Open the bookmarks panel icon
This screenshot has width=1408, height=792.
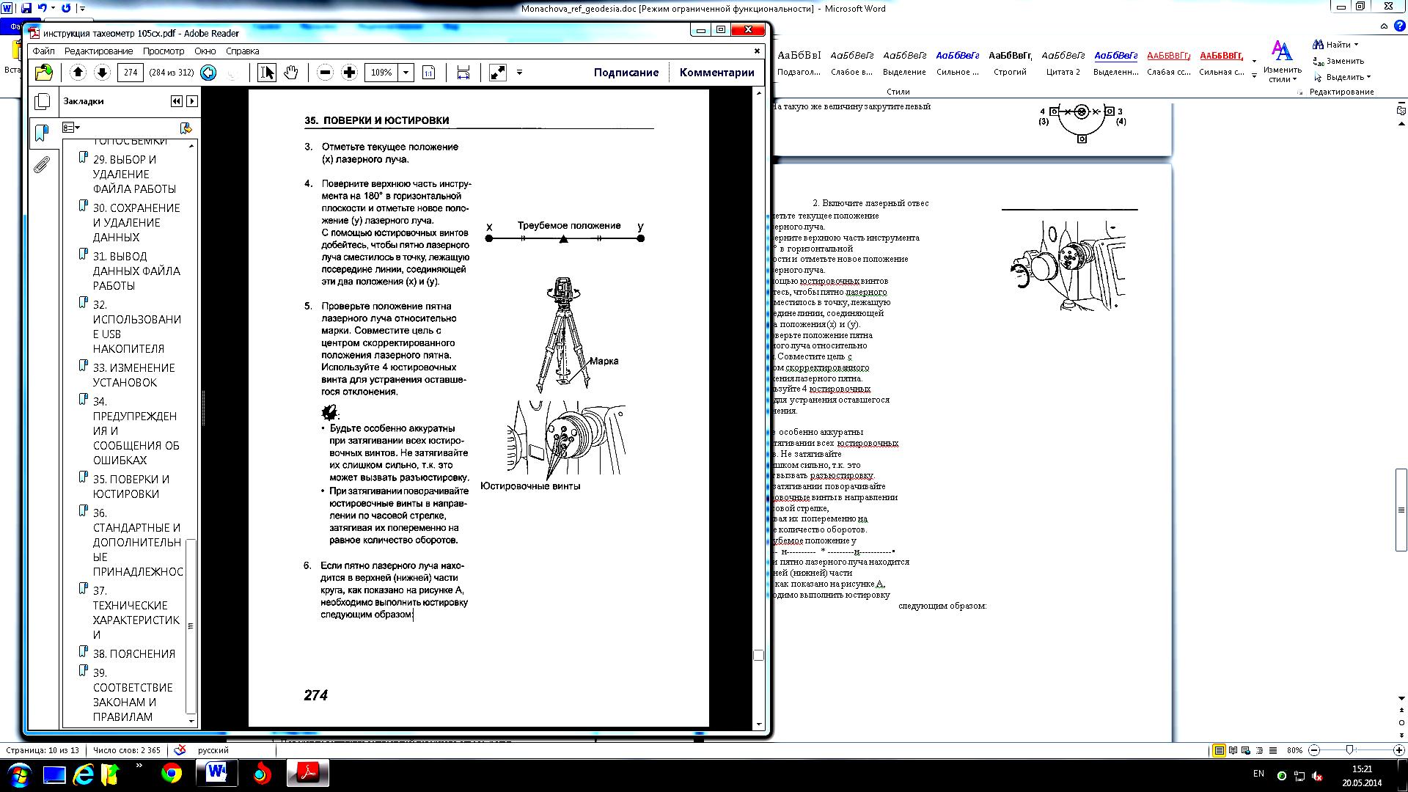click(x=42, y=132)
